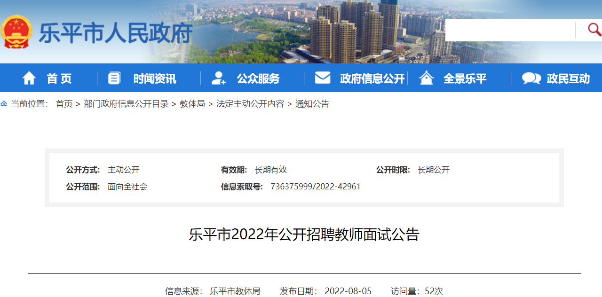Viewport: 602px width, 297px height.
Task: Click the national emblem logo
Action: [x=16, y=32]
